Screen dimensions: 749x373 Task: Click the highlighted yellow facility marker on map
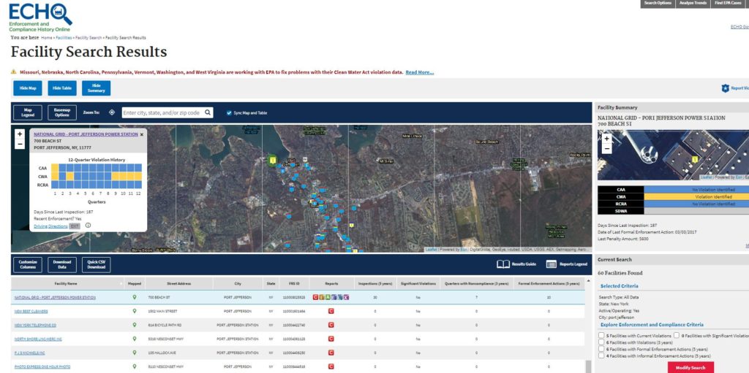(273, 161)
